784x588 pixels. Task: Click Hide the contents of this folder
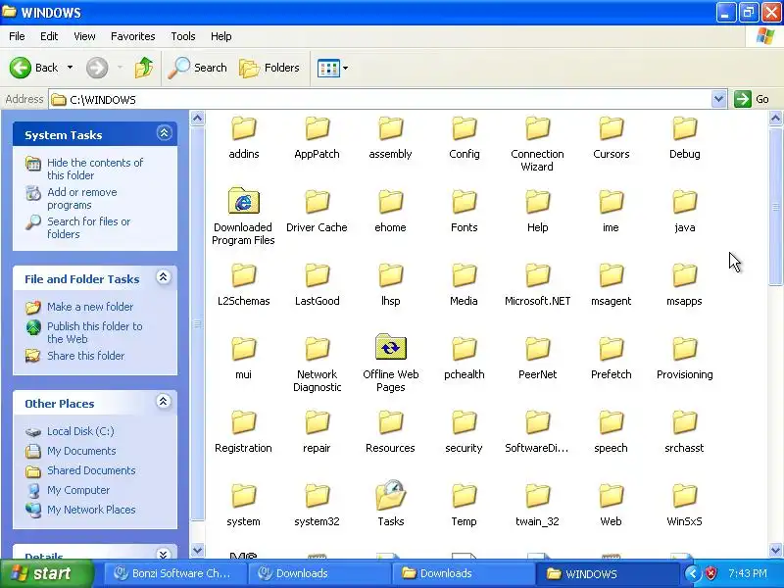(x=84, y=169)
